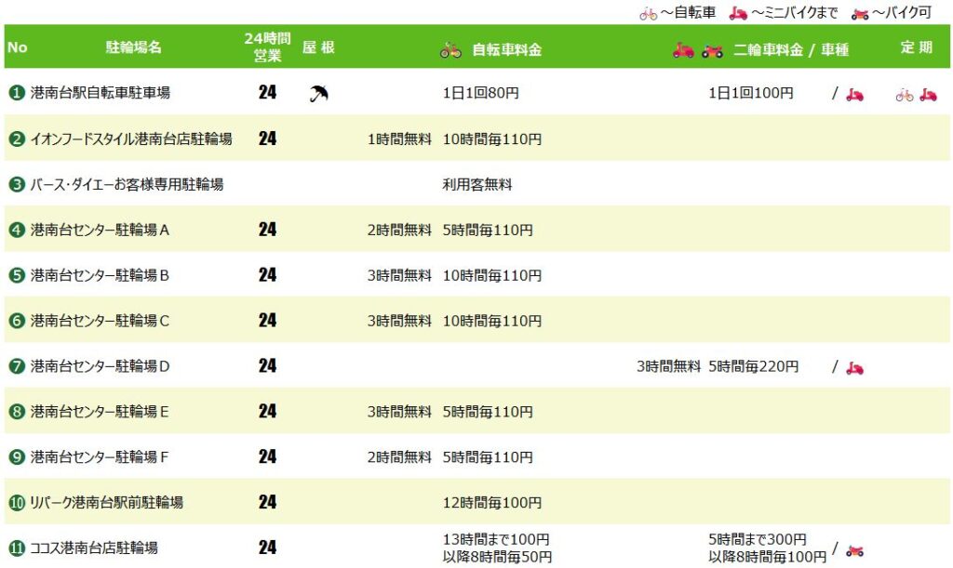
Task: Open the イオンフードスタイル港南台店駐輪場 entry
Action: (x=131, y=139)
